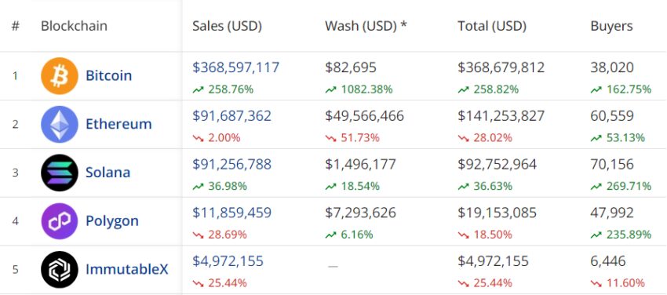The image size is (667, 295).
Task: Open the Bitcoin blockchain link
Action: tap(109, 75)
